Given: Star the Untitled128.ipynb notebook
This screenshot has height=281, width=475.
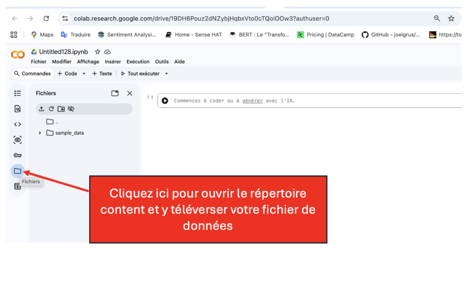Looking at the screenshot, I should click(97, 52).
